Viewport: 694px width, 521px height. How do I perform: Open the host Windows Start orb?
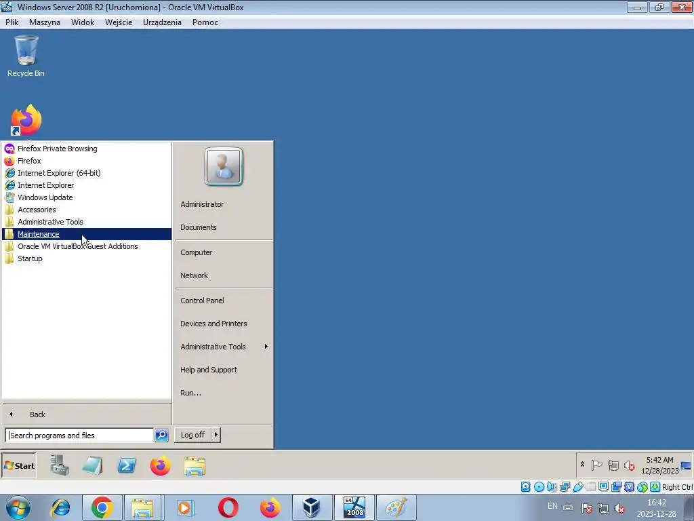18,507
